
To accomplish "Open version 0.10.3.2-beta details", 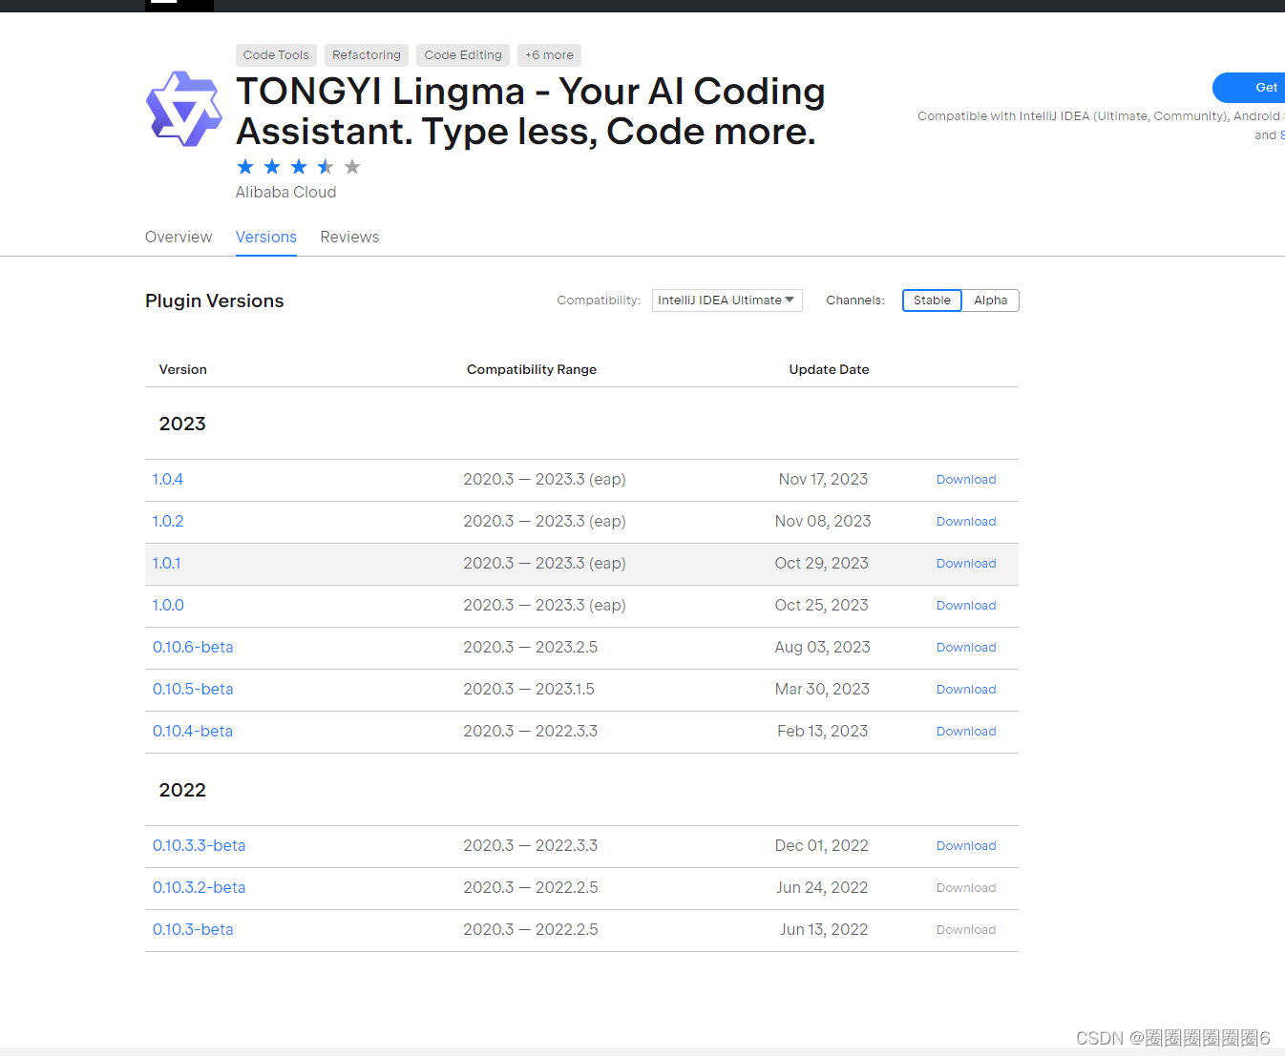I will (199, 888).
